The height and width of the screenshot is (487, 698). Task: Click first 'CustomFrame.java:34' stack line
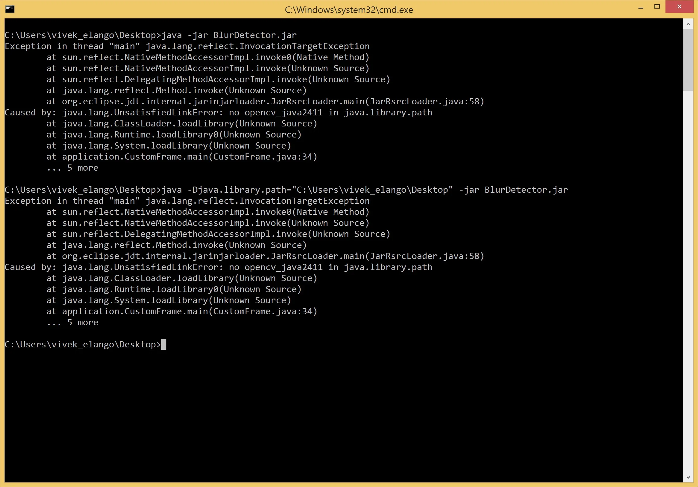pyautogui.click(x=181, y=157)
